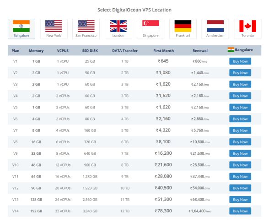Click Buy Now for V8 16 GB plan
274x222 pixels.
pos(240,142)
